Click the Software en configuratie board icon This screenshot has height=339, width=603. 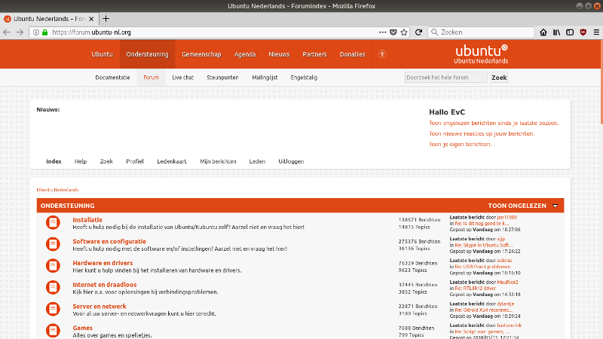tap(53, 243)
